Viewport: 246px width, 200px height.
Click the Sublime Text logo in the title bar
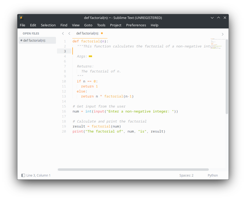pyautogui.click(x=21, y=18)
